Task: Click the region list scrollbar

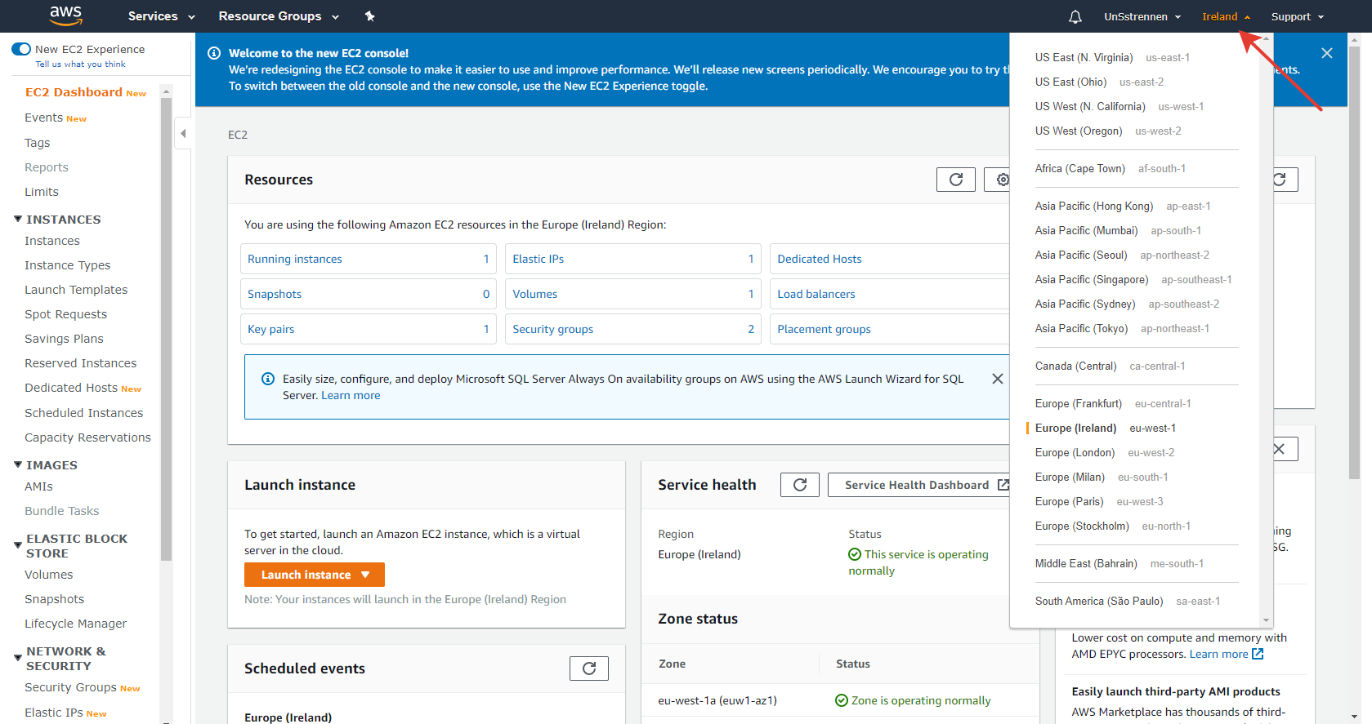Action: [1266, 326]
